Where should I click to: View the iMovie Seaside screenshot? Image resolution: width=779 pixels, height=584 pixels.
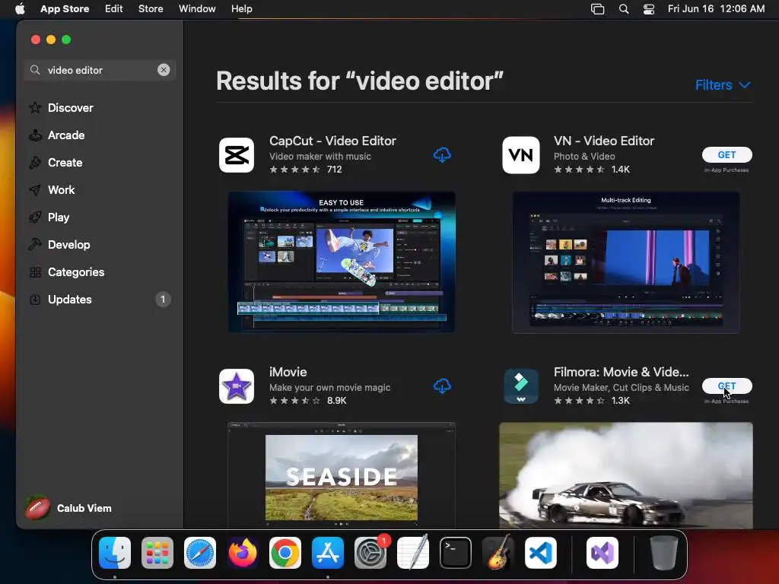tap(342, 475)
